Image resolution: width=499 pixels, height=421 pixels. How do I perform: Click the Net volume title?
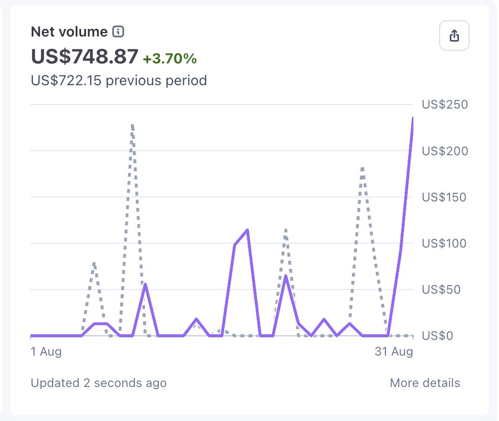(69, 32)
